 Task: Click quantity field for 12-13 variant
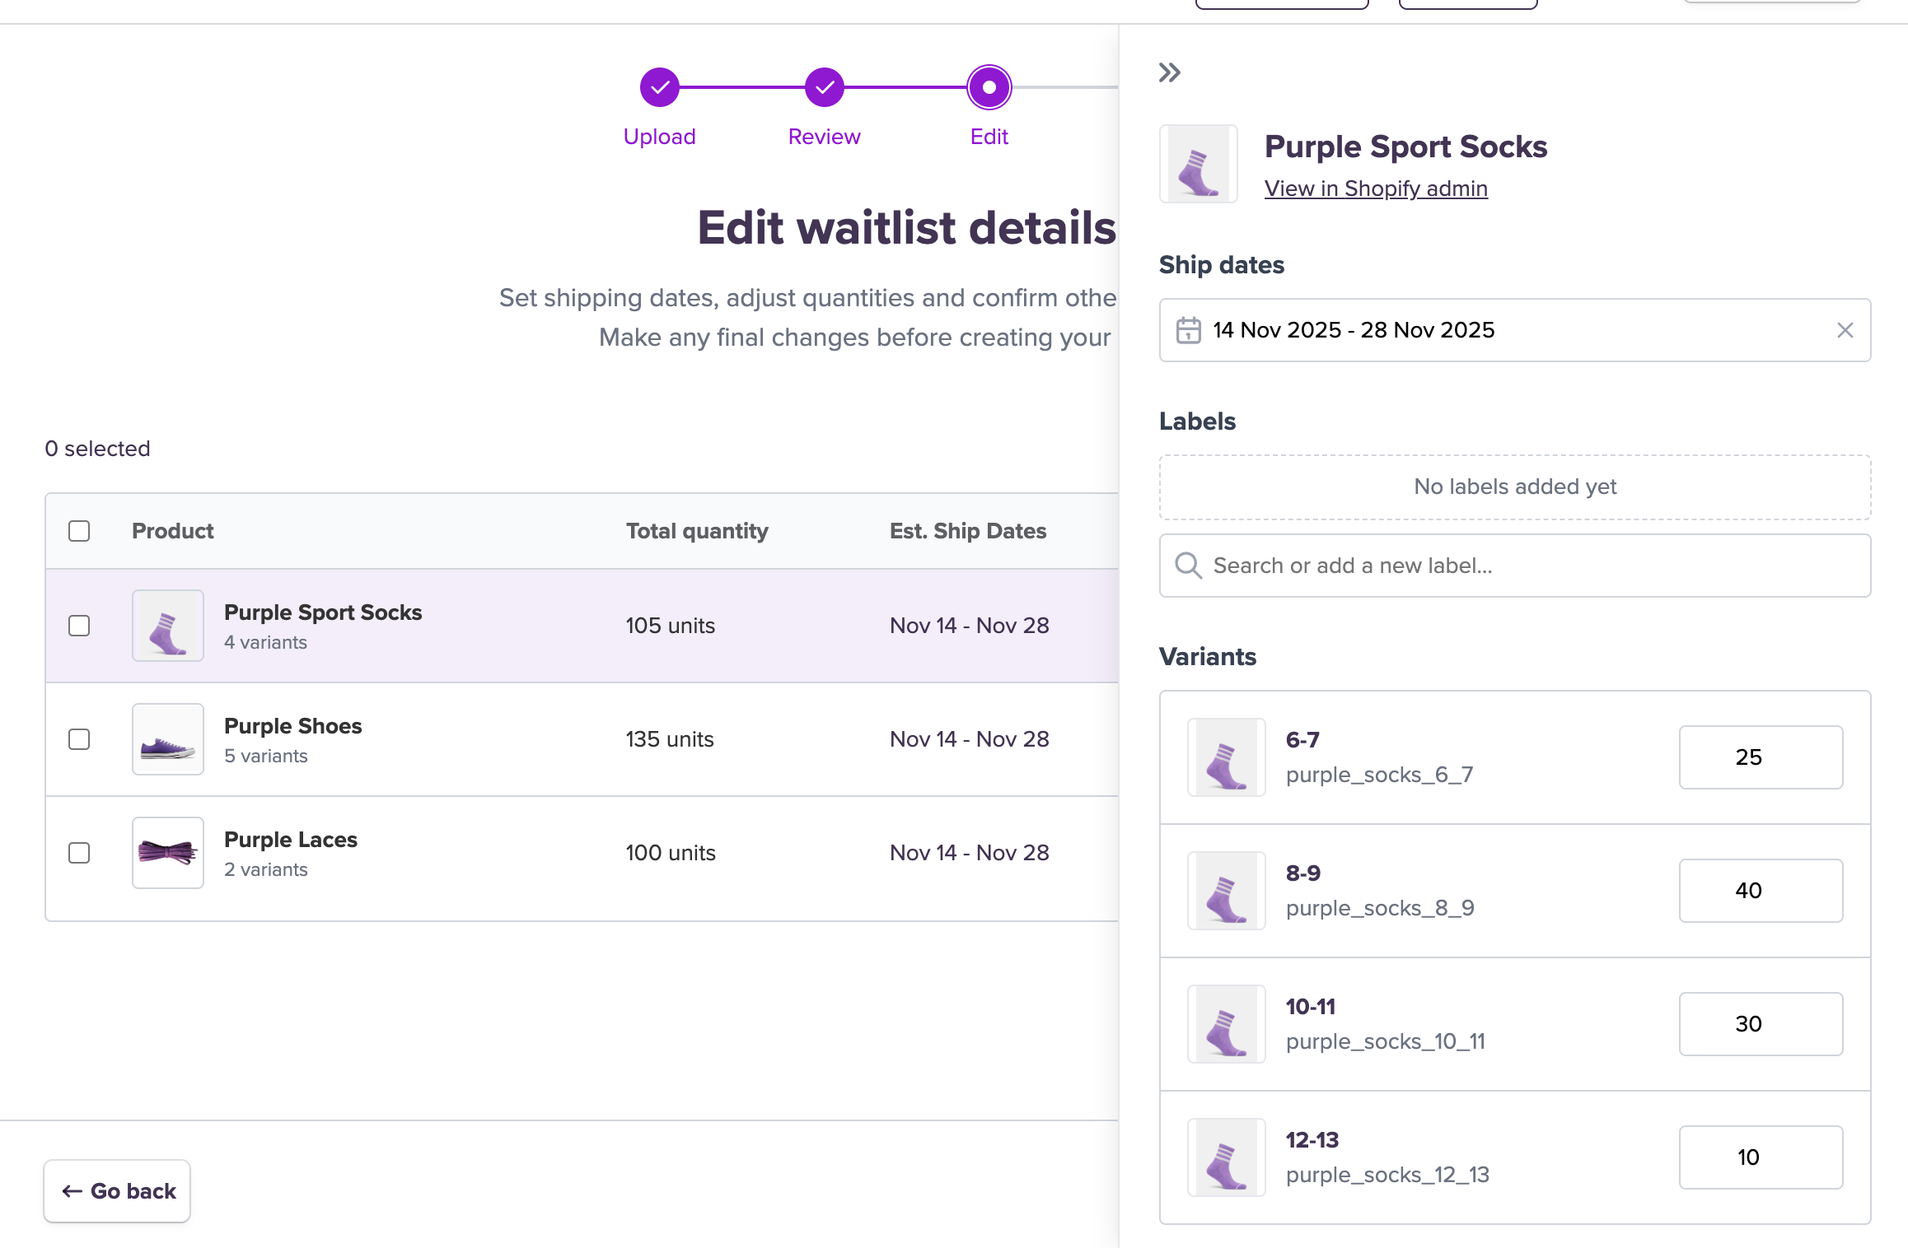pos(1761,1157)
